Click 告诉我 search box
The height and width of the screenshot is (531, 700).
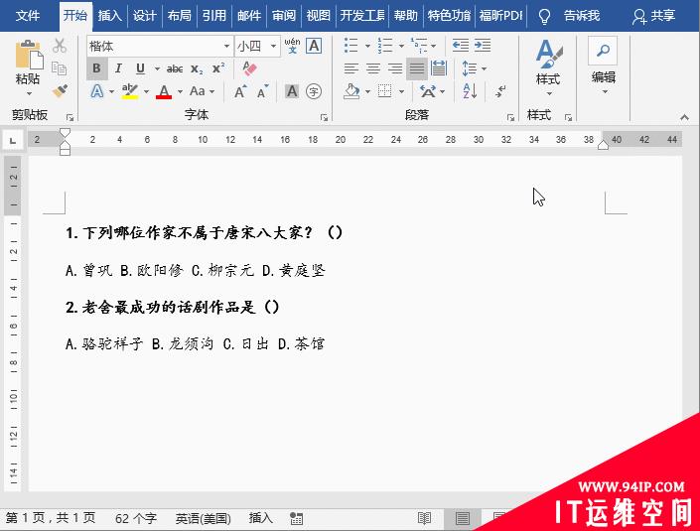pos(581,16)
